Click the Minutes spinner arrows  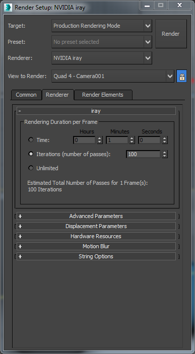132,140
